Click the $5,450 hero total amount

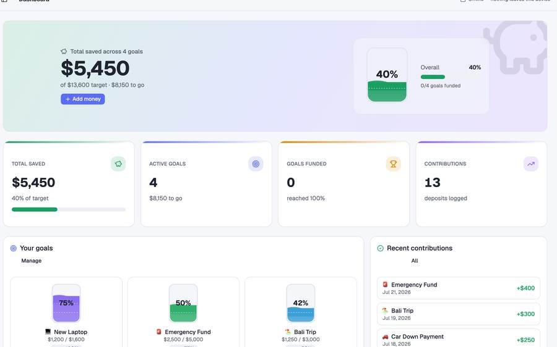point(95,68)
